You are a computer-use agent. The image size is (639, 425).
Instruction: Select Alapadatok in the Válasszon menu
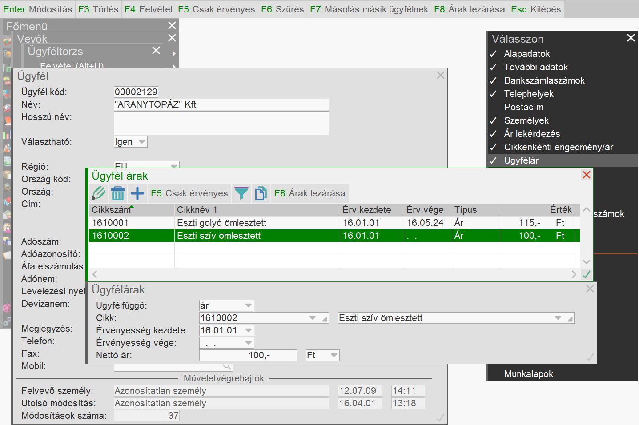(x=527, y=54)
